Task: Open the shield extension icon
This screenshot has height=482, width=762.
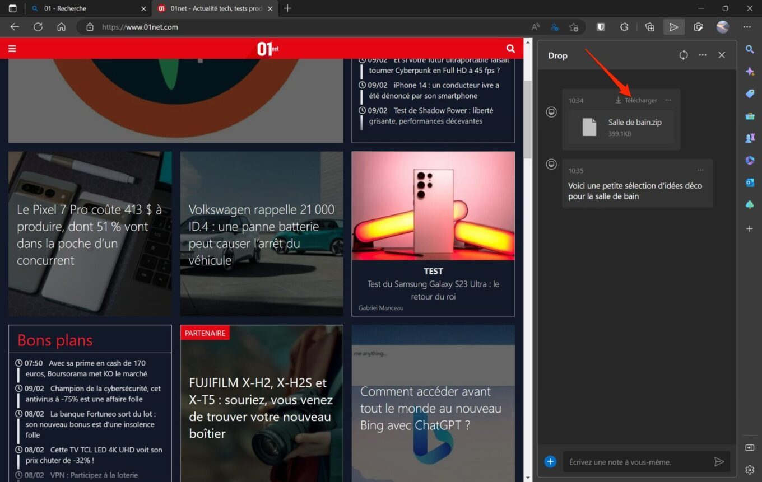Action: pos(601,27)
